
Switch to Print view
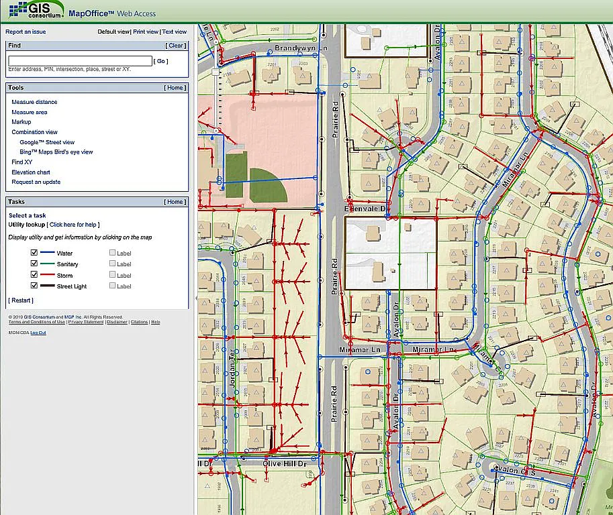tap(146, 32)
